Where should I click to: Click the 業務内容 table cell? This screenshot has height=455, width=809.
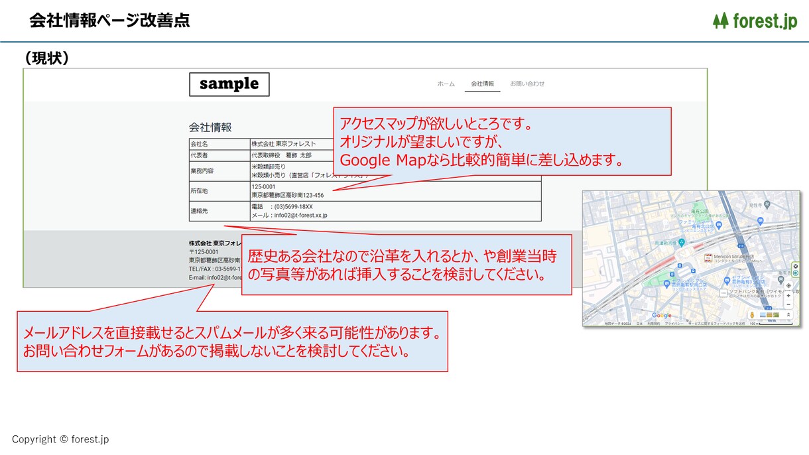219,170
